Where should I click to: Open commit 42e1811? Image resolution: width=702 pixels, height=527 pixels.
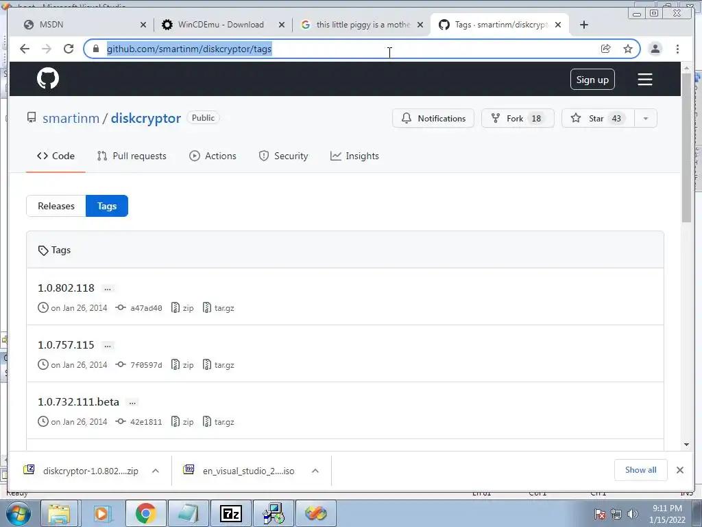click(x=146, y=422)
